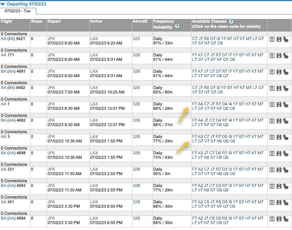Click the Flight column header

pyautogui.click(x=7, y=21)
